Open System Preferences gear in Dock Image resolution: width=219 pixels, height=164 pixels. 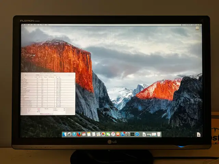point(128,134)
